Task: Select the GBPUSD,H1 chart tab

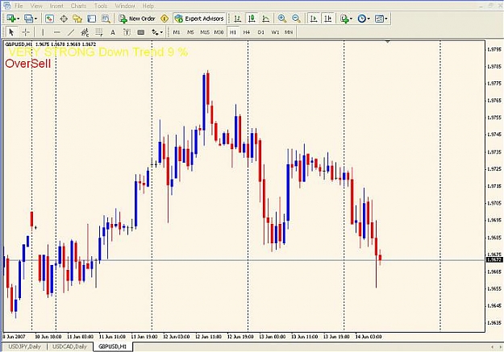Action: [x=113, y=346]
